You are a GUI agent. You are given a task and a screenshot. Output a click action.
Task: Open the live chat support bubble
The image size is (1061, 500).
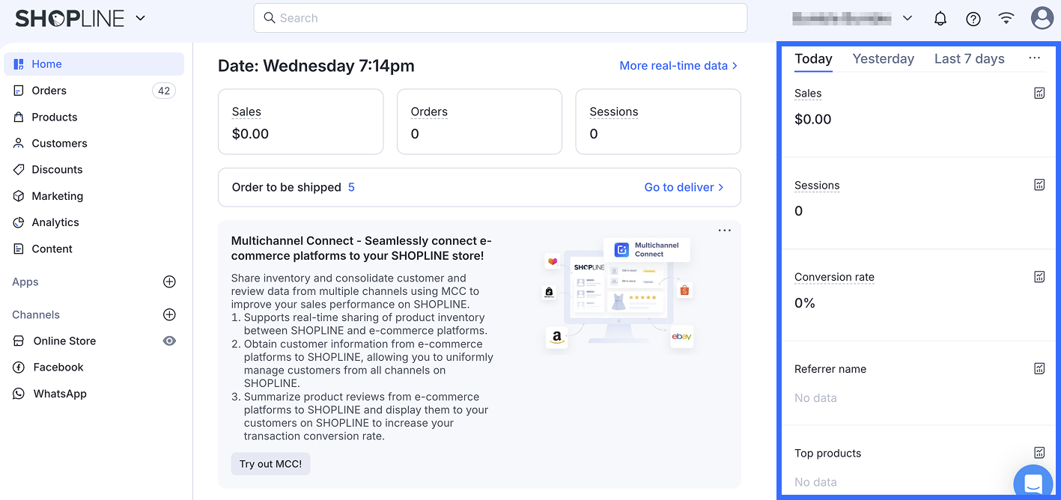[x=1033, y=483]
